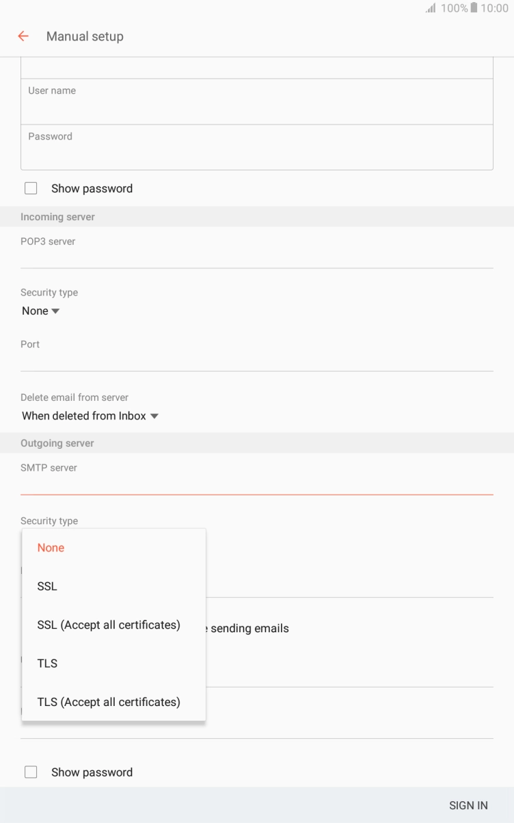Tap the back arrow icon
This screenshot has width=514, height=823.
23,36
